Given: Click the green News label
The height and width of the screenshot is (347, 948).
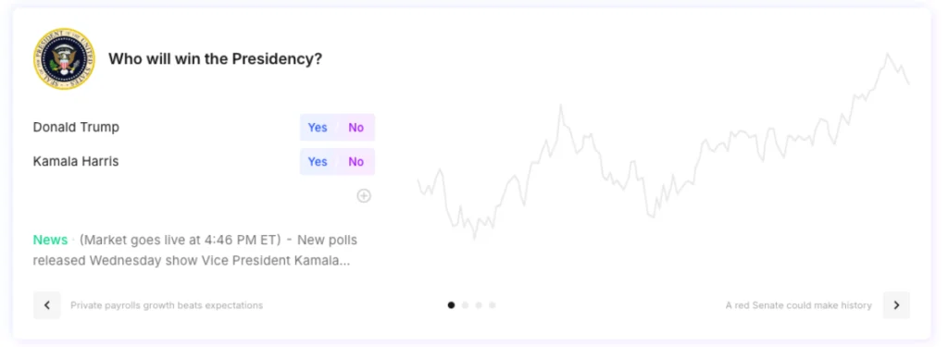Looking at the screenshot, I should point(50,240).
